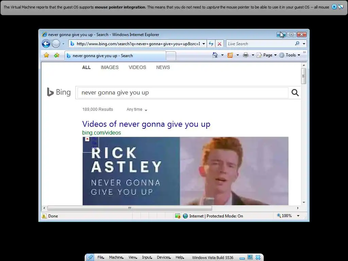Click 'Internet | Protected Mode: On' status text
The height and width of the screenshot is (261, 348).
[216, 216]
